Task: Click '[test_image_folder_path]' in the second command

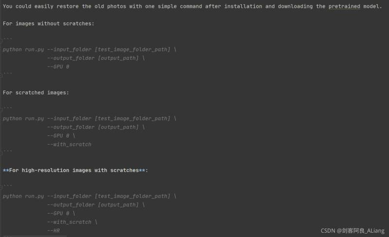Action: (x=132, y=118)
